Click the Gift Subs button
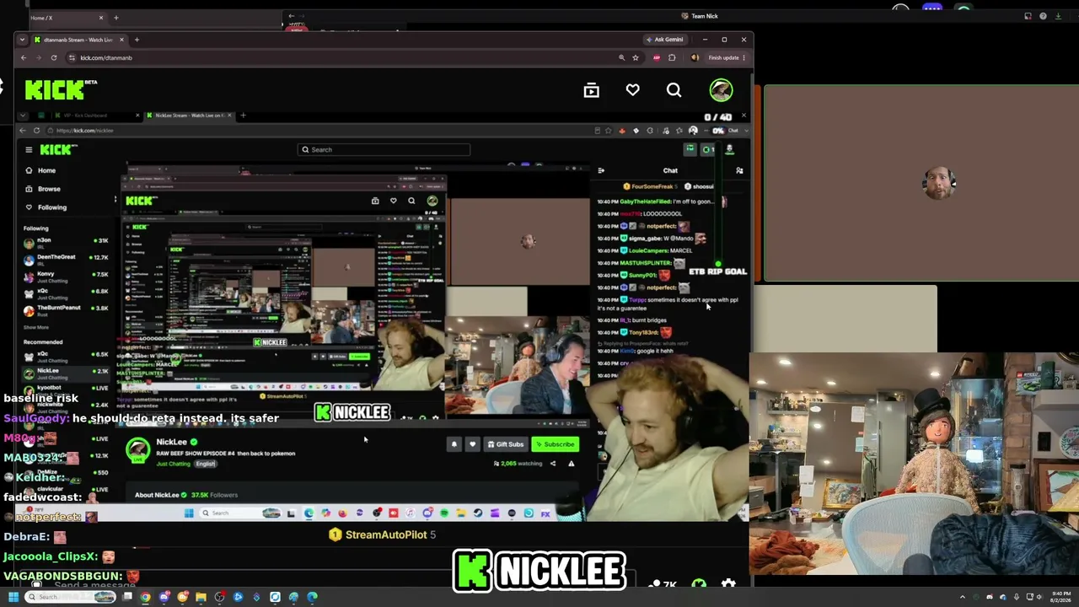The image size is (1079, 607). click(x=506, y=444)
